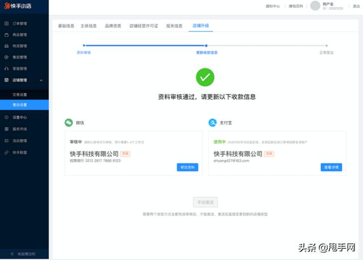Click the 使用中 status in Alipay card
Screen dimensions: 363x260
coord(220,142)
